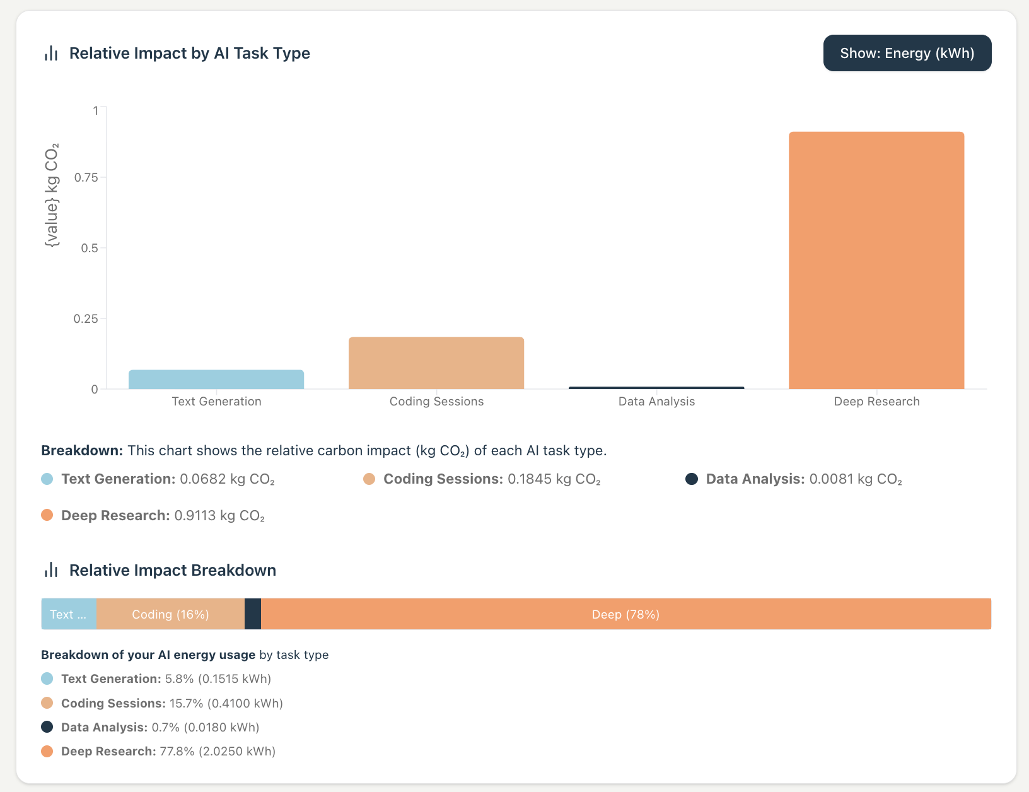Click Coding Sessions 15.7% energy legend dot

click(x=47, y=703)
